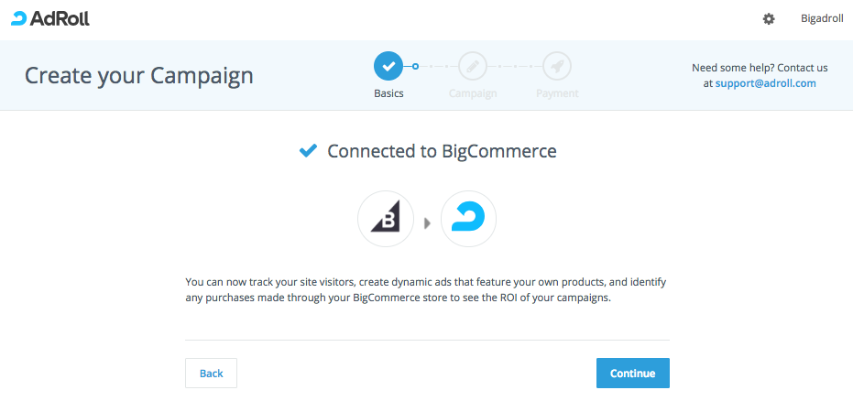Click the arrow between the two logos
This screenshot has height=412, width=853.
click(x=427, y=222)
